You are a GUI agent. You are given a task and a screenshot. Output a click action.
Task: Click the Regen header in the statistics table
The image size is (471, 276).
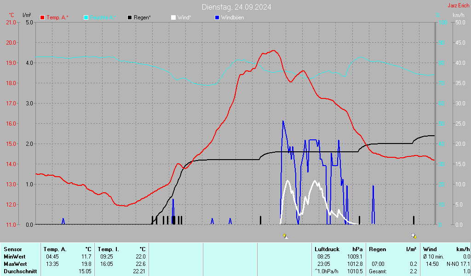coord(378,249)
